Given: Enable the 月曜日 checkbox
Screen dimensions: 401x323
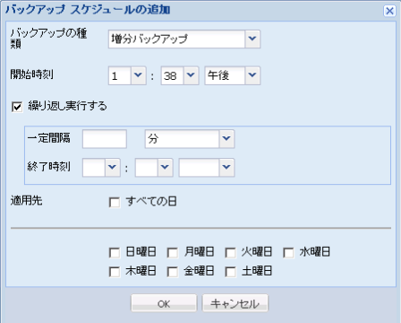Looking at the screenshot, I should point(173,252).
